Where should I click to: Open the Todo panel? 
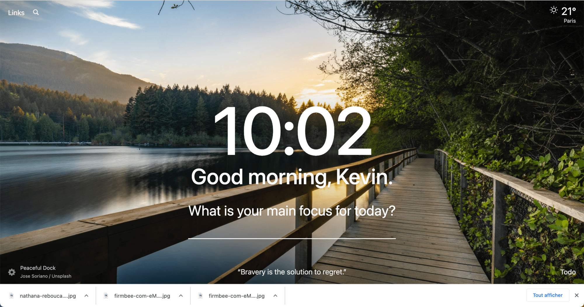click(x=568, y=272)
